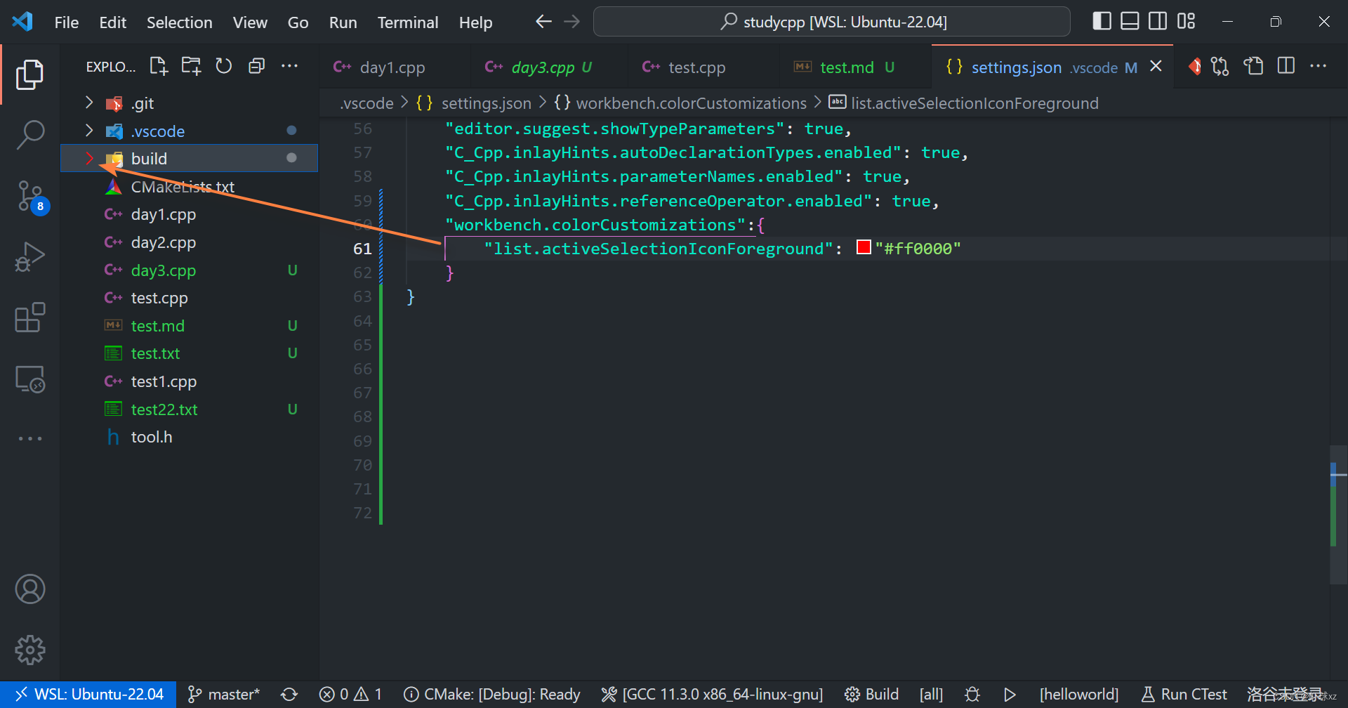Expand the build folder

coord(89,158)
